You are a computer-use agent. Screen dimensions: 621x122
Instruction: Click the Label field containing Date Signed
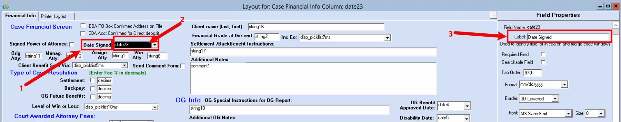click(568, 37)
